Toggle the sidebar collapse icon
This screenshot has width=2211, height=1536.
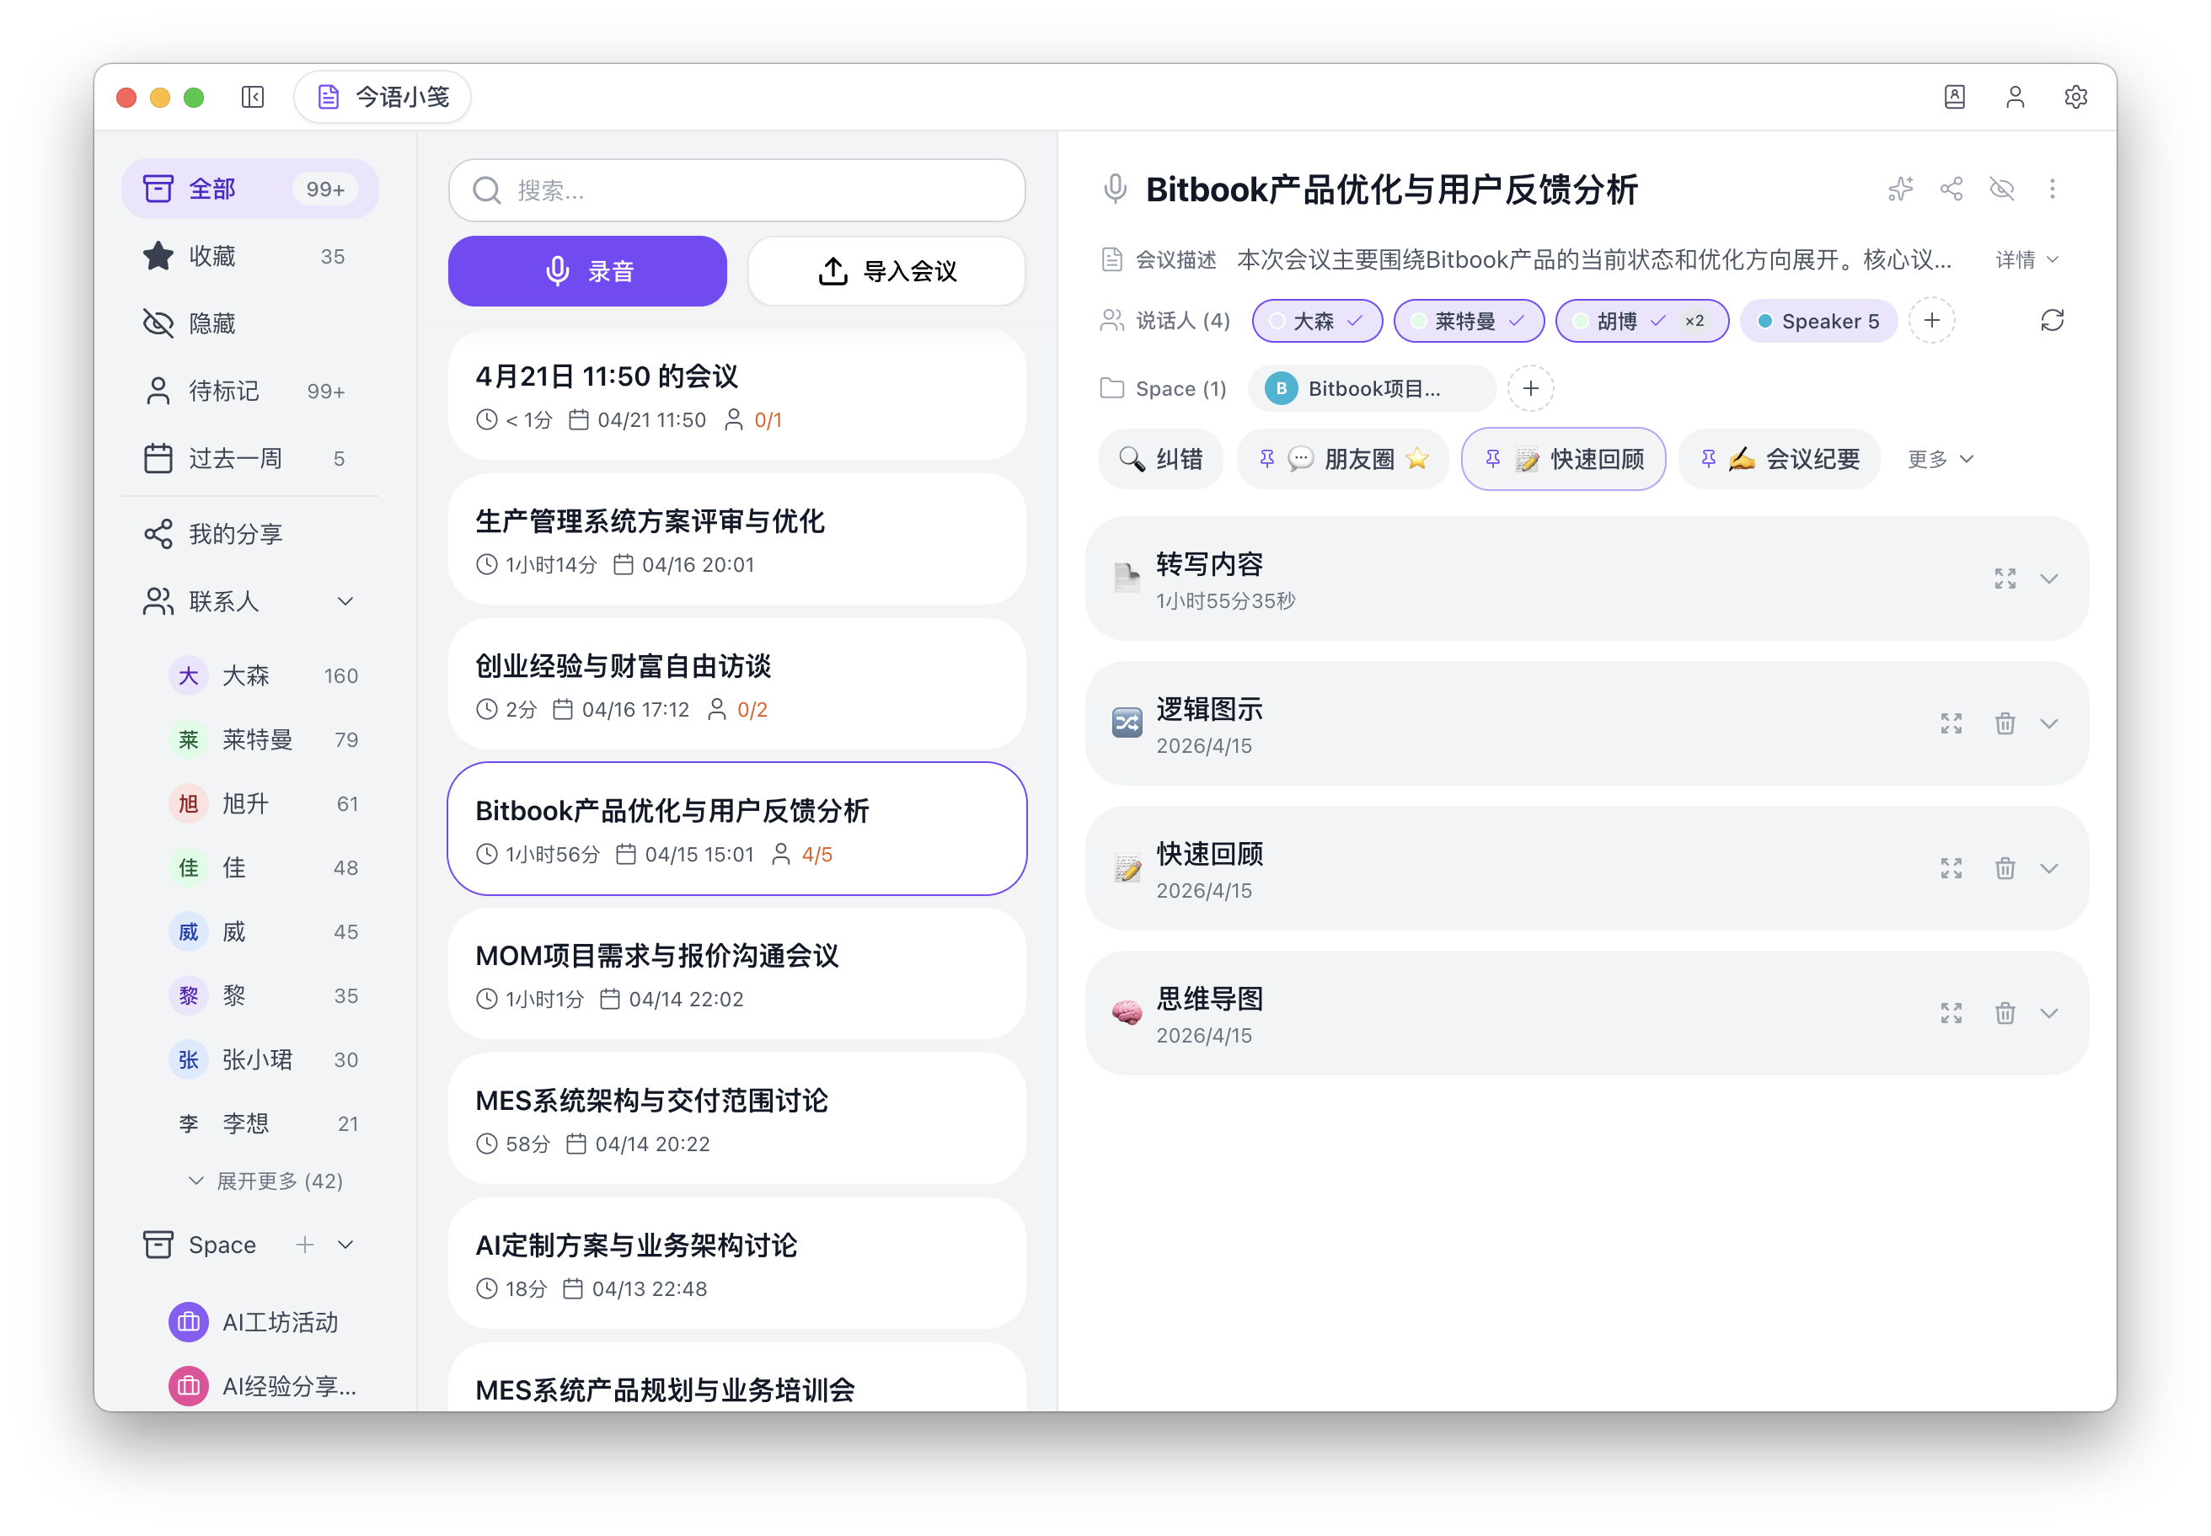pos(252,97)
